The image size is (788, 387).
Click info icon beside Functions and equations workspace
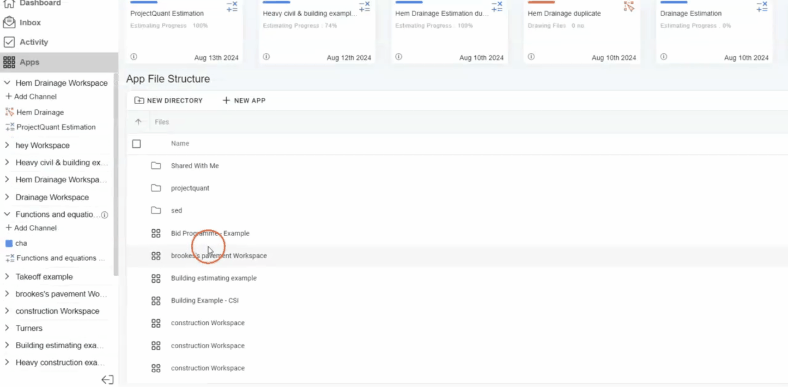pyautogui.click(x=104, y=215)
